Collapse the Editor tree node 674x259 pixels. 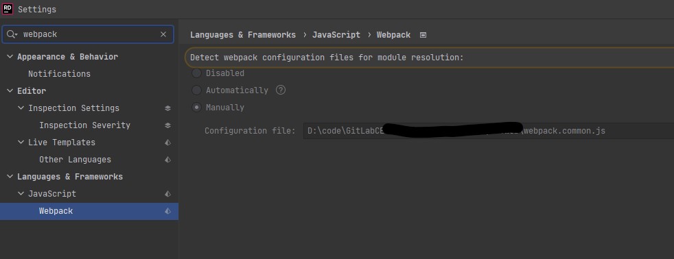pyautogui.click(x=10, y=91)
